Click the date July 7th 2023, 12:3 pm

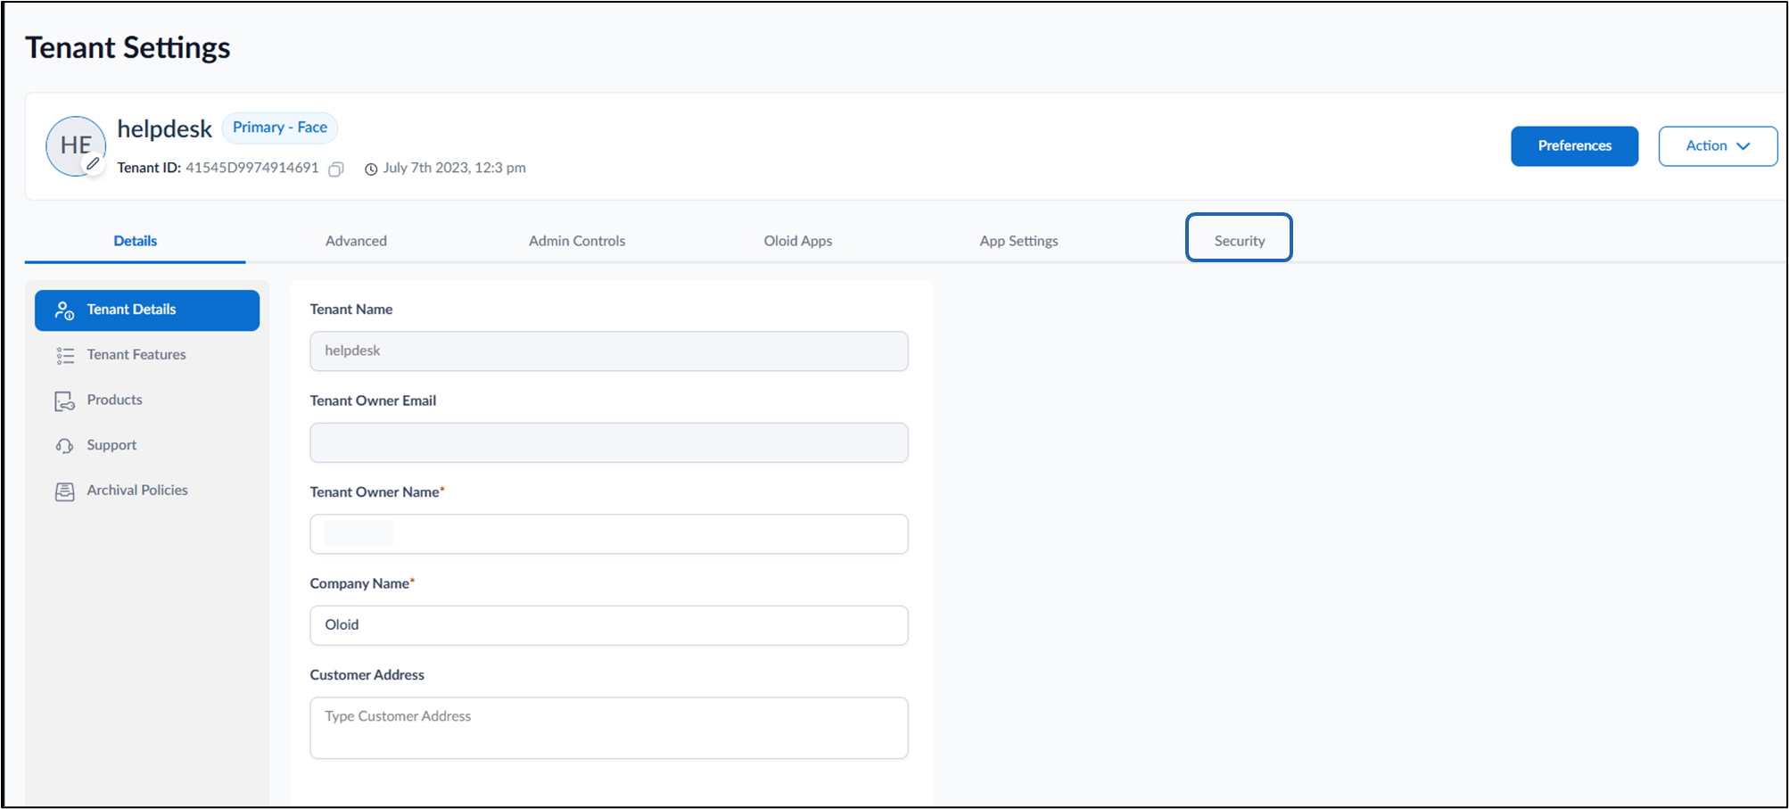click(454, 168)
